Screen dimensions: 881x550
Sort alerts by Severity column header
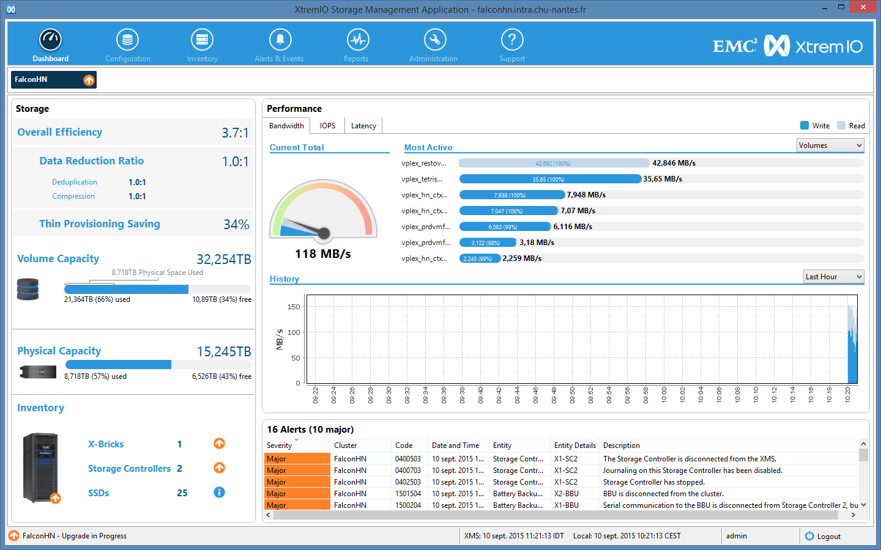[280, 446]
